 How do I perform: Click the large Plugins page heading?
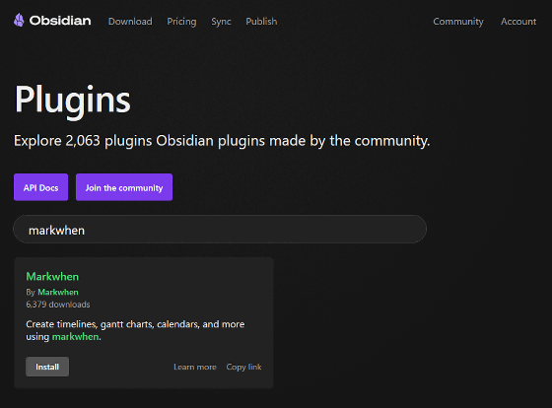point(73,101)
